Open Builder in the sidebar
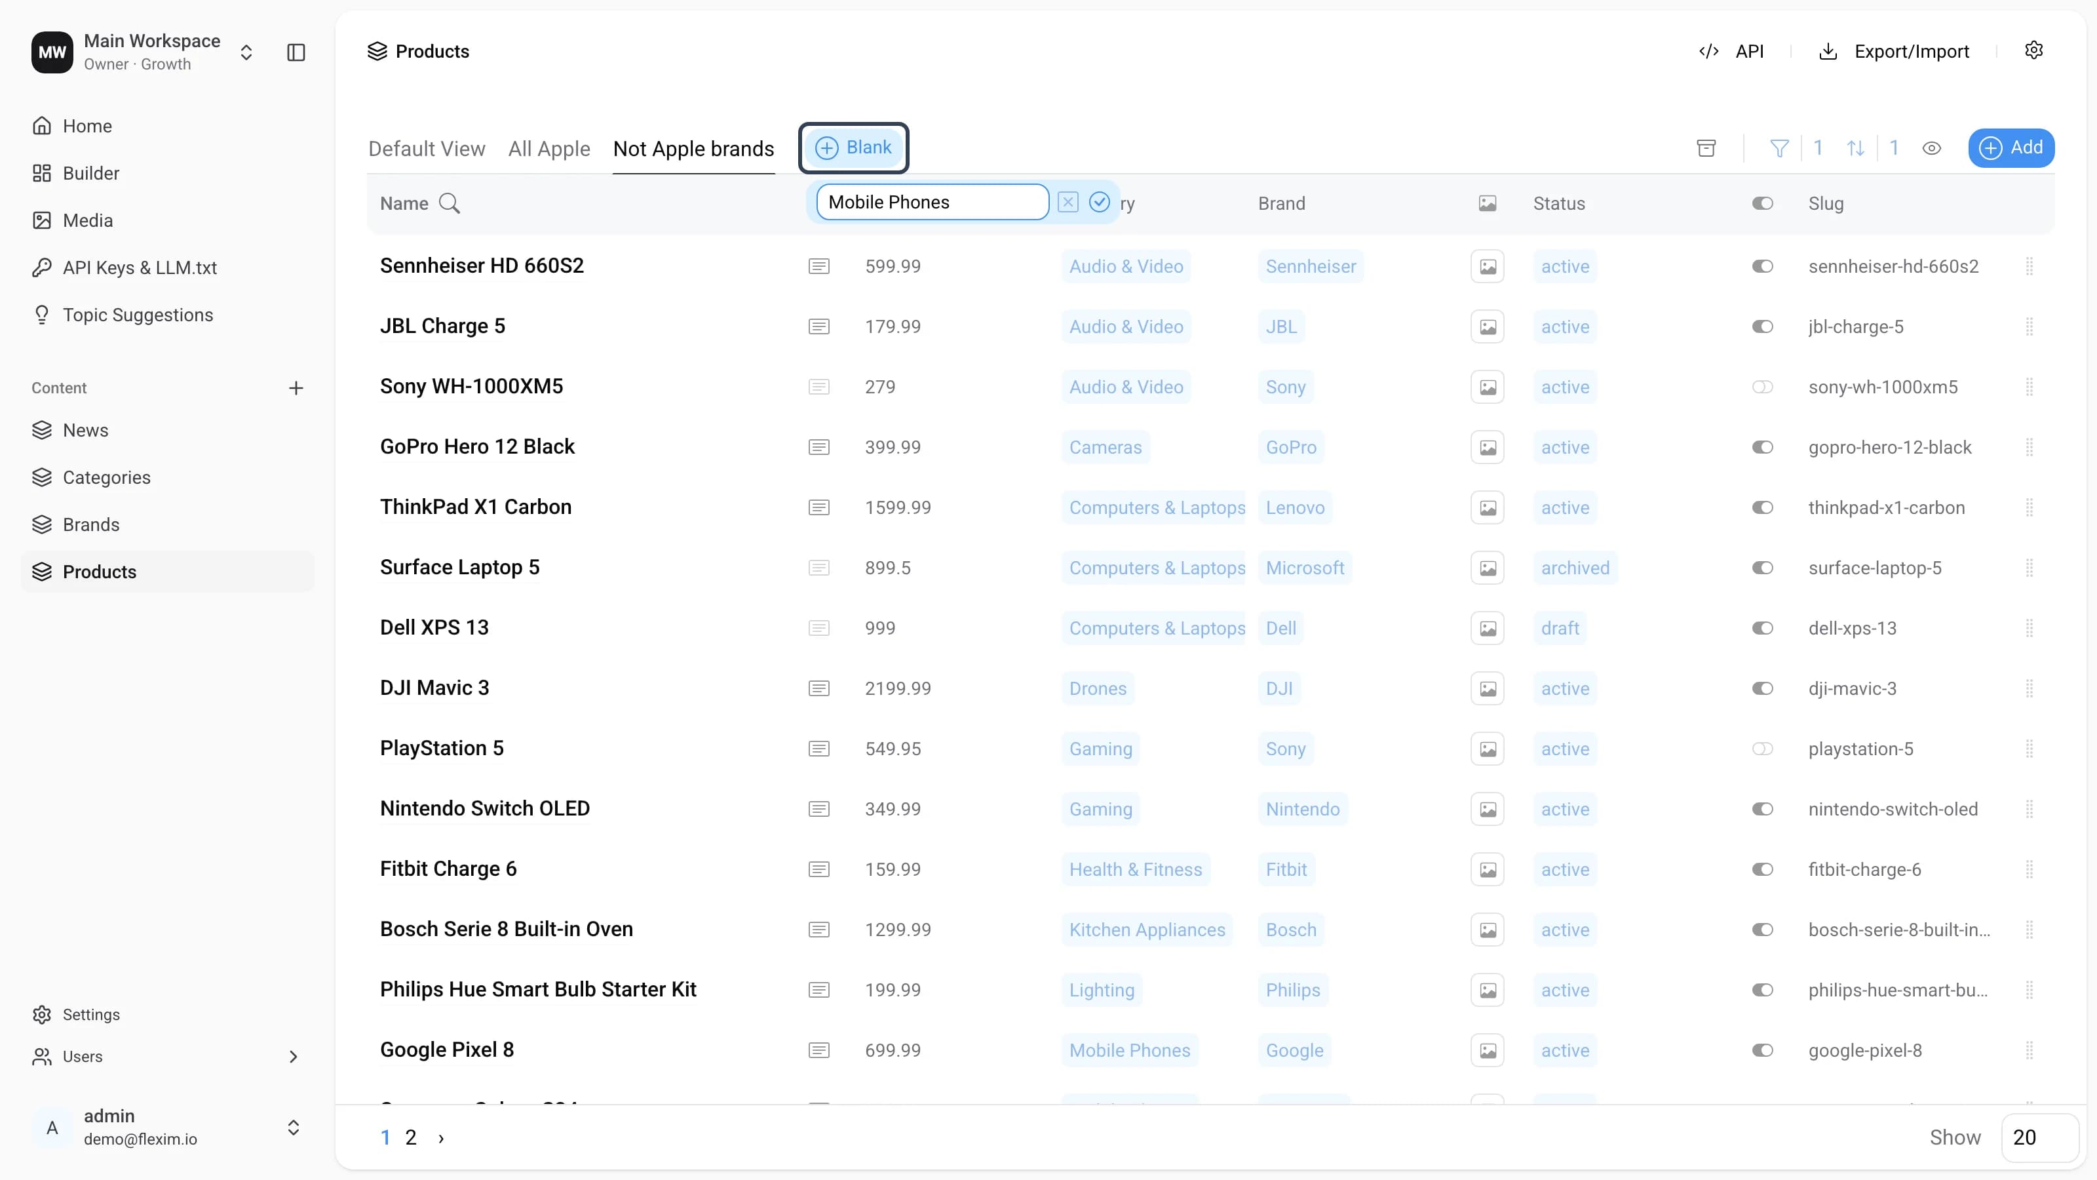The width and height of the screenshot is (2097, 1180). (90, 174)
